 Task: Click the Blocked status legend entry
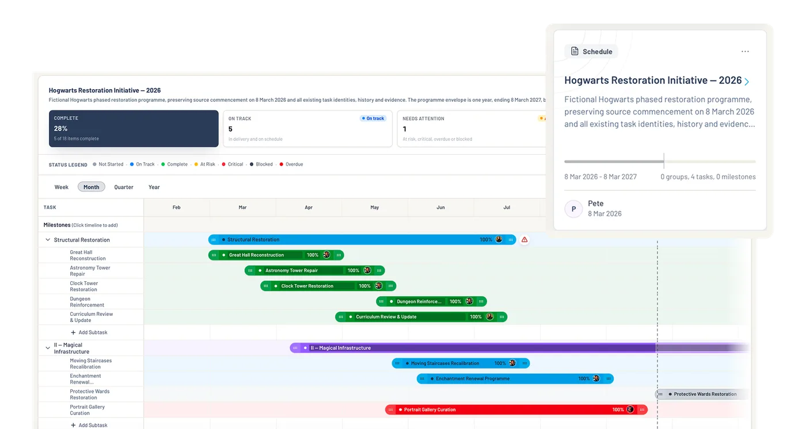(x=261, y=164)
